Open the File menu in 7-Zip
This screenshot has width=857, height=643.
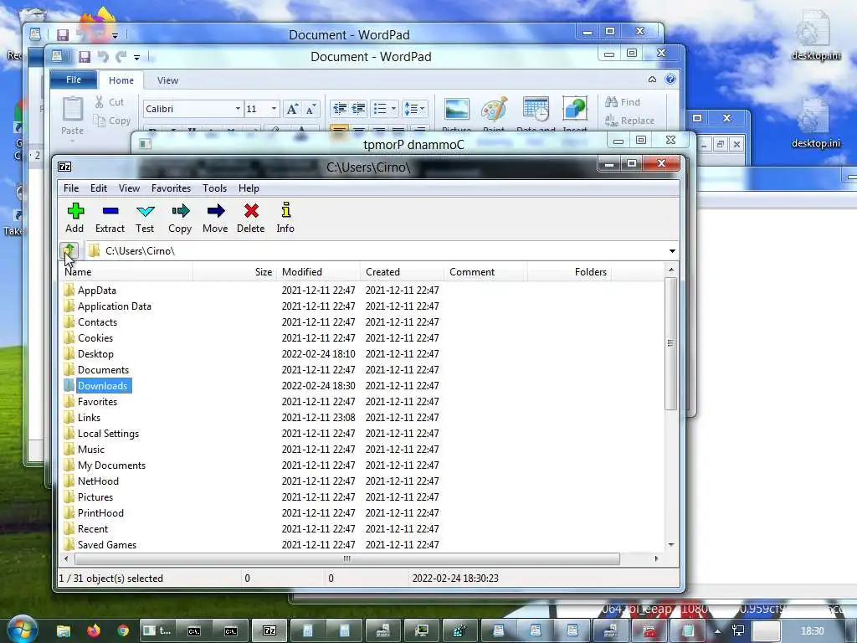point(71,188)
